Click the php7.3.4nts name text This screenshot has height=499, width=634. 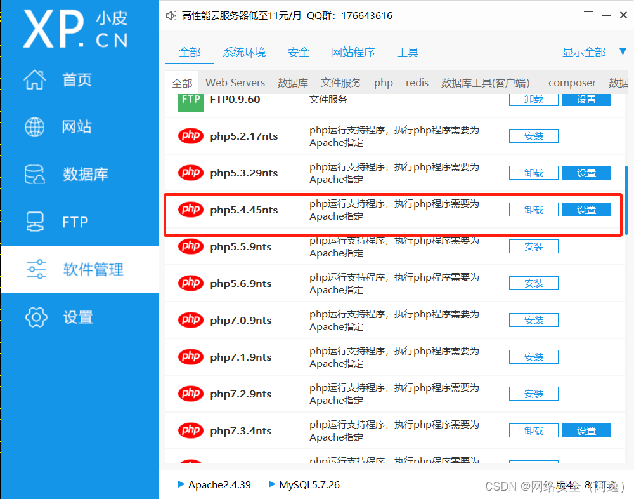(240, 431)
